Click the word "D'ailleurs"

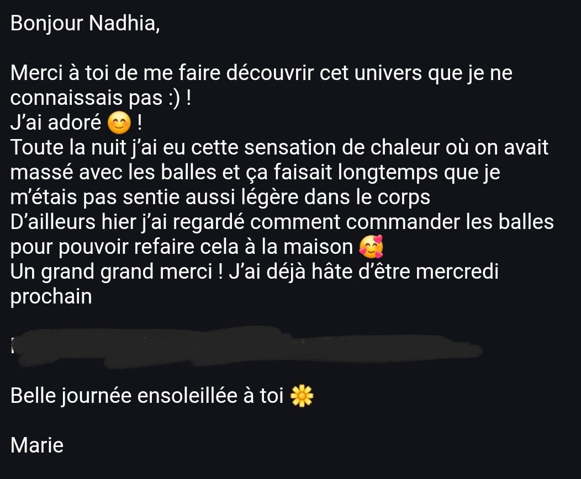[x=53, y=222]
